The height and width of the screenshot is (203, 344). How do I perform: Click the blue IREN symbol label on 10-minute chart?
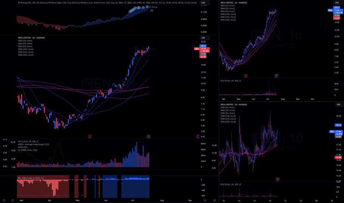(x=332, y=131)
